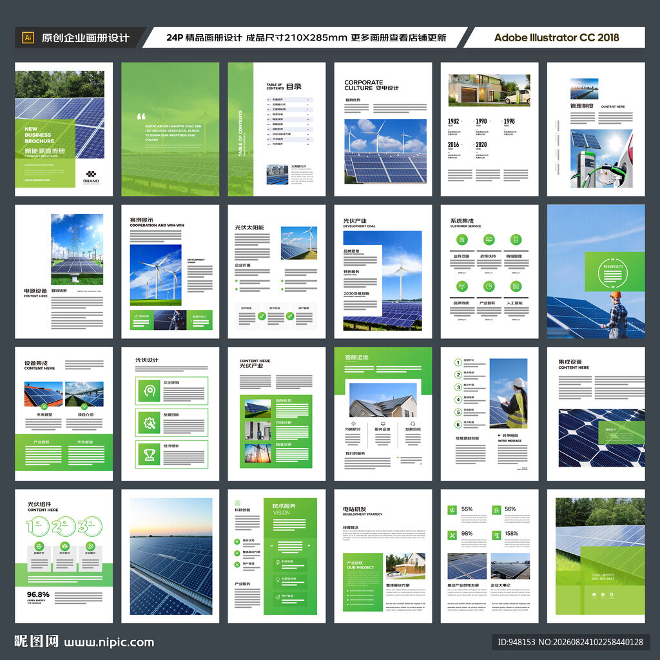The height and width of the screenshot is (660, 660).
Task: Click the Adobe Illustrator CC 2018 label
Action: click(x=556, y=37)
